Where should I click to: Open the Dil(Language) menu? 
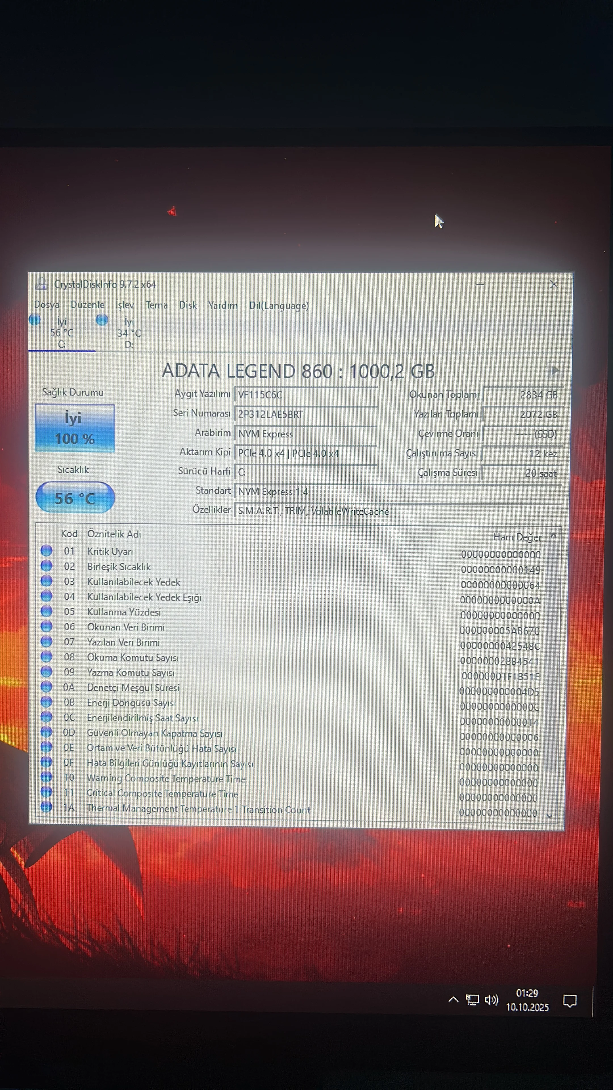click(x=279, y=305)
